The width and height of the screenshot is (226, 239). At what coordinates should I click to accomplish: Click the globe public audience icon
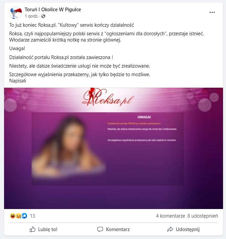[43, 16]
